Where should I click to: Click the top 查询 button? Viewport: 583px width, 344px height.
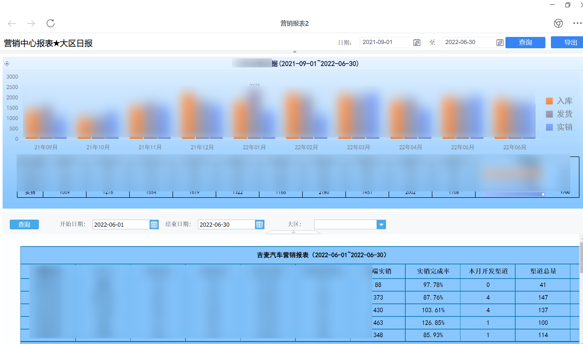point(525,42)
